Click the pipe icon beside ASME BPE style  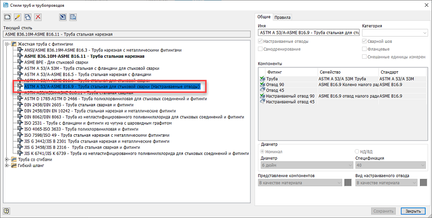pos(20,63)
